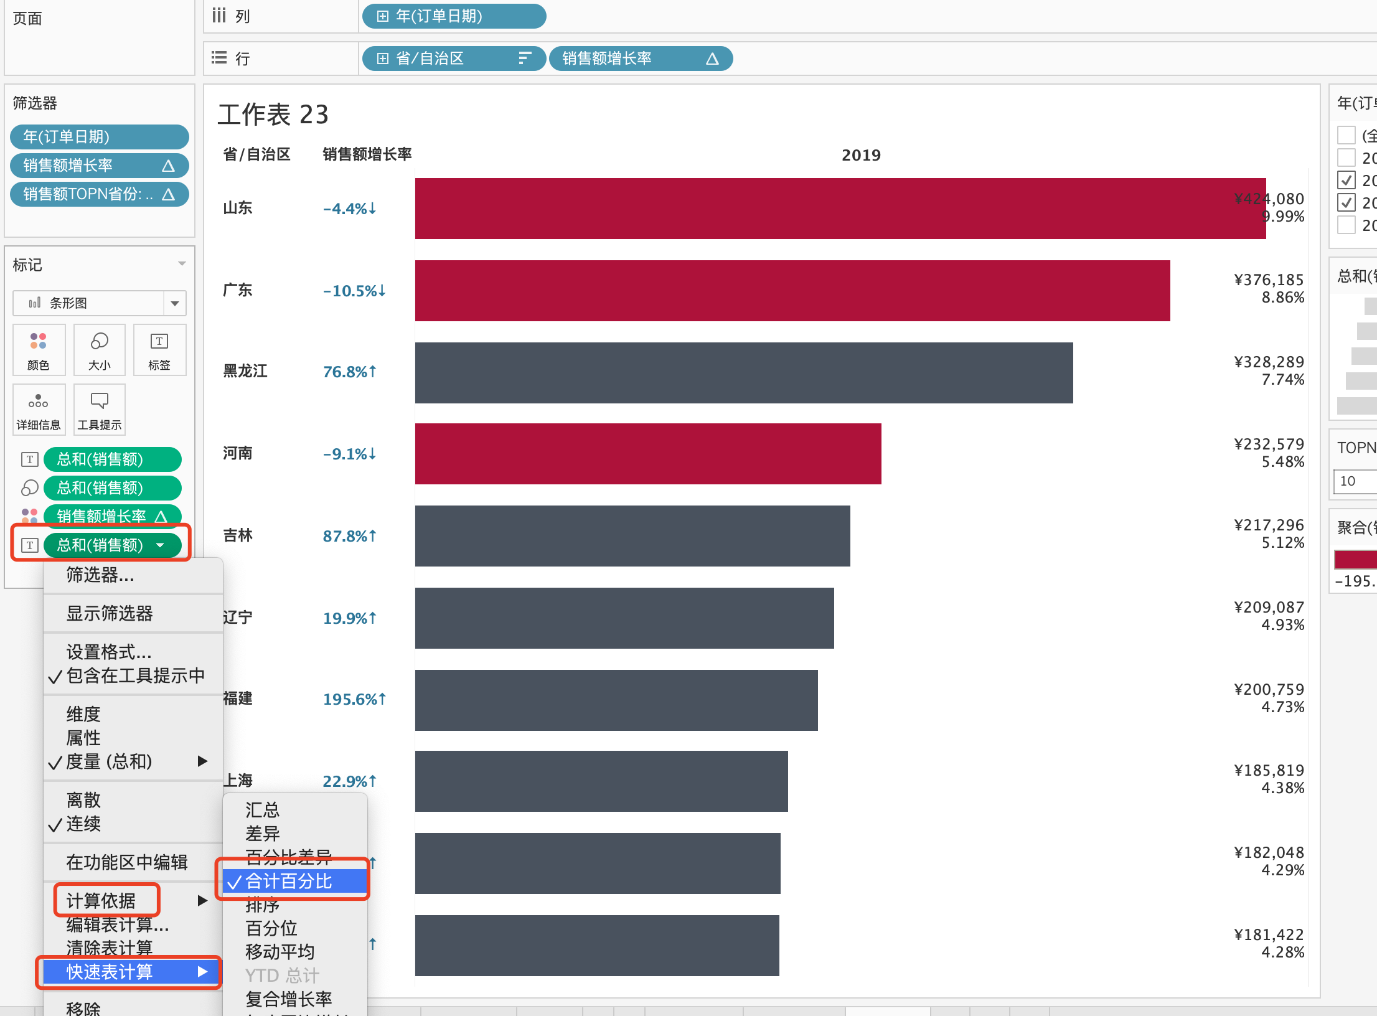This screenshot has width=1377, height=1016.
Task: Choose 计算依据 from context menu
Action: [101, 900]
